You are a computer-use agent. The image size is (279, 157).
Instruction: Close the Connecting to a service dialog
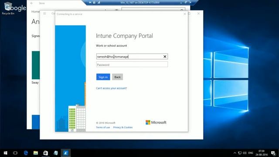tap(185, 14)
